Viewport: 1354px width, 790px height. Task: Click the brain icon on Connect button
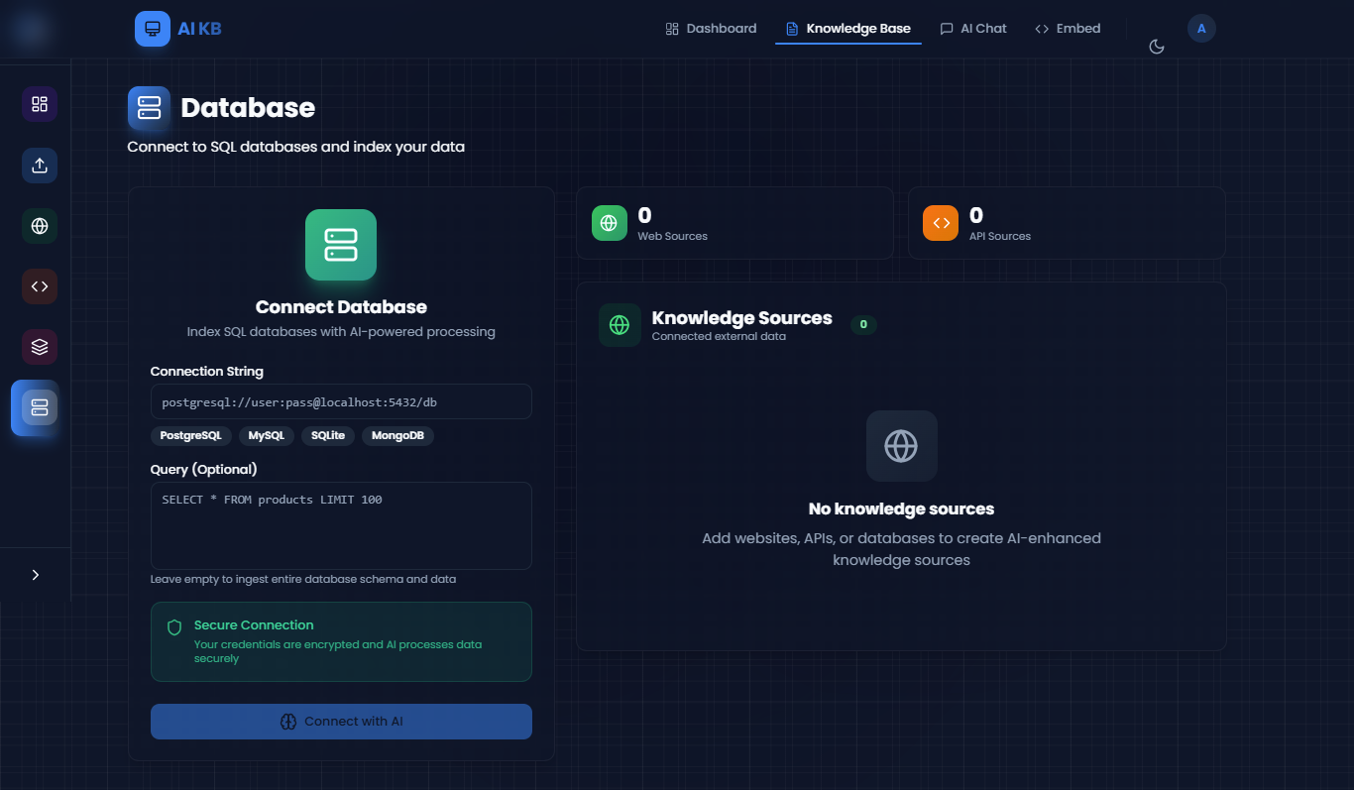coord(288,722)
